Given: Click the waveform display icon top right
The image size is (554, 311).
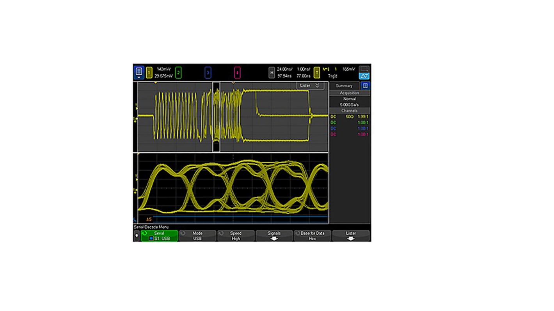Looking at the screenshot, I should click(364, 72).
